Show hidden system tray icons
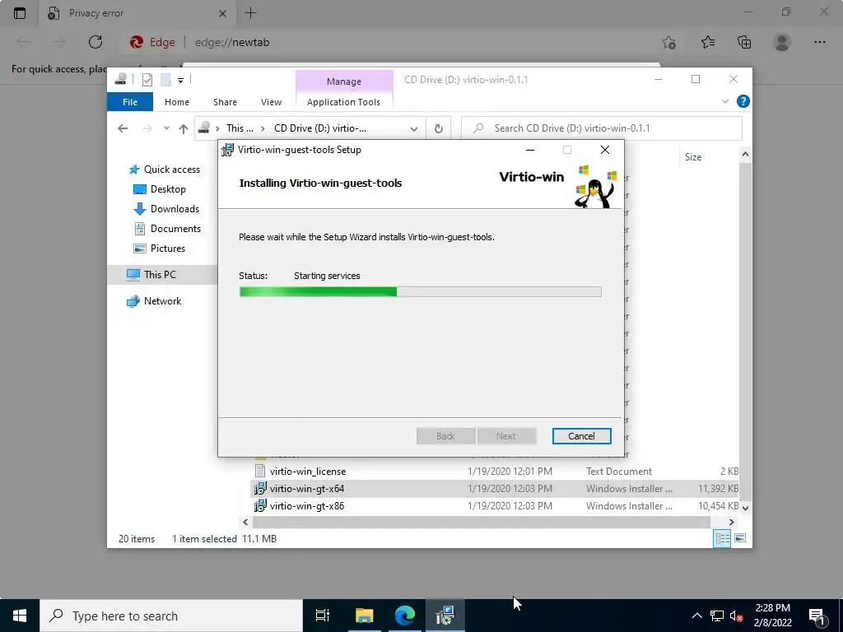The height and width of the screenshot is (632, 843). [x=696, y=616]
